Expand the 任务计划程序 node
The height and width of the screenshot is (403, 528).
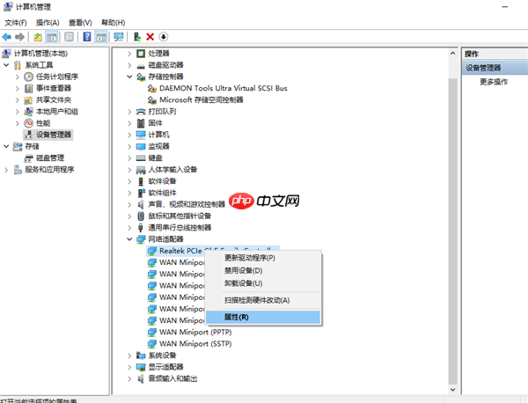[18, 77]
